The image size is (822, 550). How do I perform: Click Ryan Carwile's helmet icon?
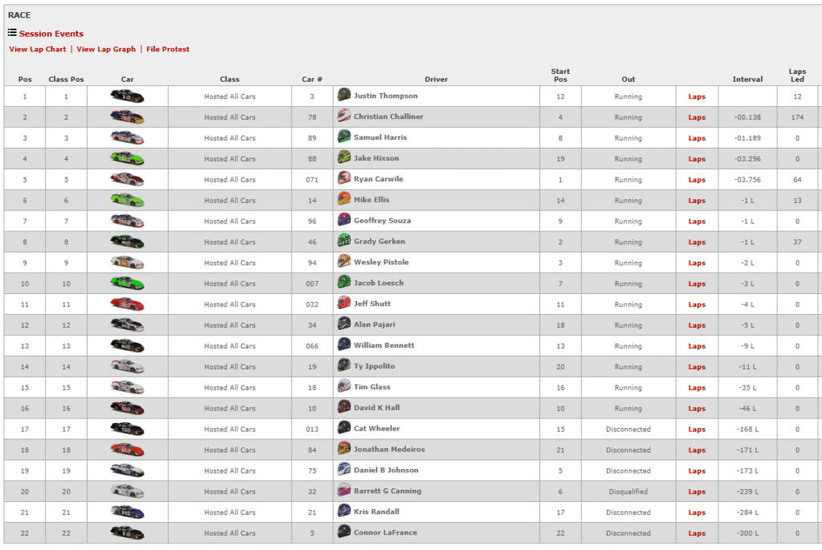point(344,179)
